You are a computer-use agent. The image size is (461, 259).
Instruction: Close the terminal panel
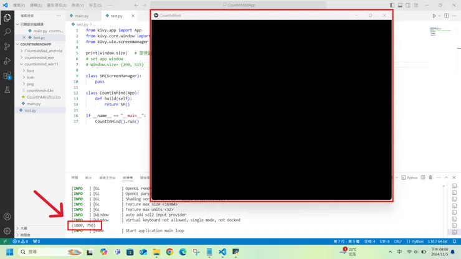pos(454,177)
